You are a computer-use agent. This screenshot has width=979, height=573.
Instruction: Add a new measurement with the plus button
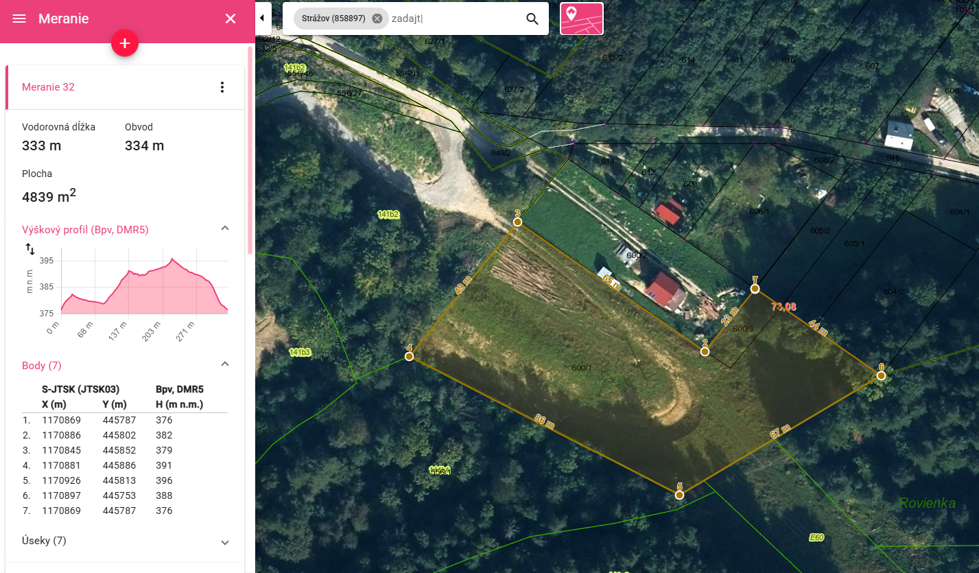click(x=125, y=43)
